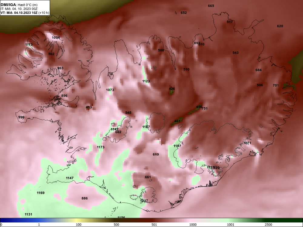
Task: Select the 1237 value near the south coast
Action: pyautogui.click(x=144, y=201)
